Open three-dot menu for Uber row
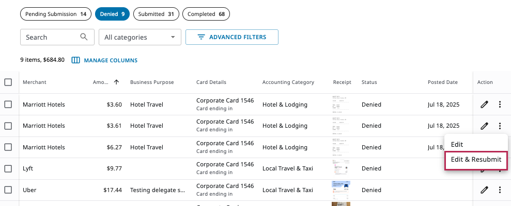Image resolution: width=511 pixels, height=206 pixels. coord(500,190)
